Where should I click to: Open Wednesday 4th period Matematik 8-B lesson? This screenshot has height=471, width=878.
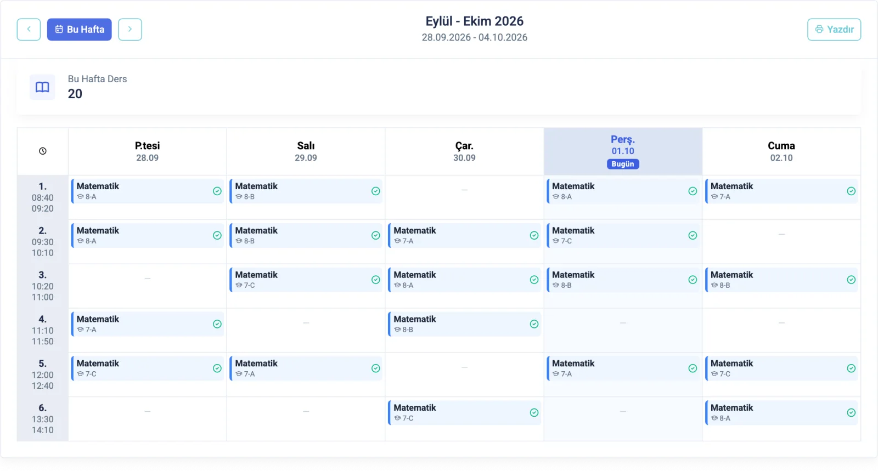(x=464, y=324)
